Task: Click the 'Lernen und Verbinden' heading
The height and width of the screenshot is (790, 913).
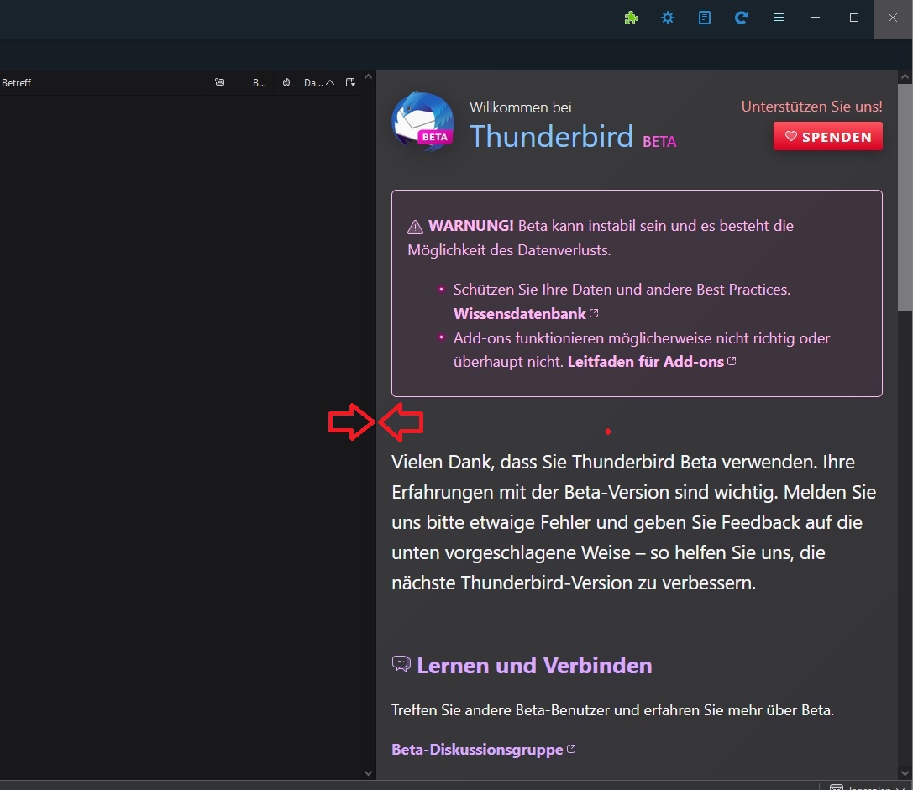Action: [534, 666]
